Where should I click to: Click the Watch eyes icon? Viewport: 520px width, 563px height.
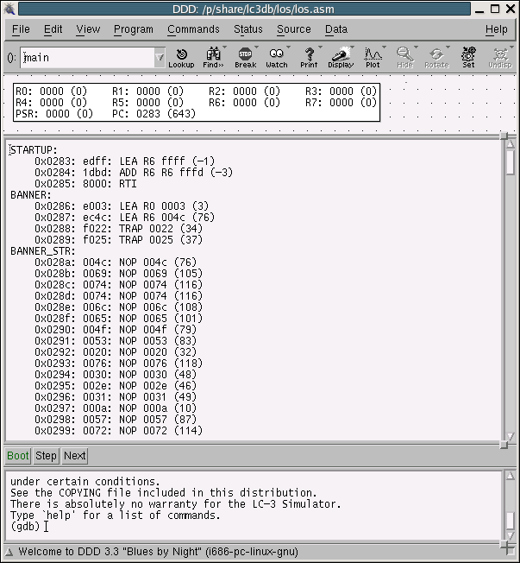click(x=277, y=57)
